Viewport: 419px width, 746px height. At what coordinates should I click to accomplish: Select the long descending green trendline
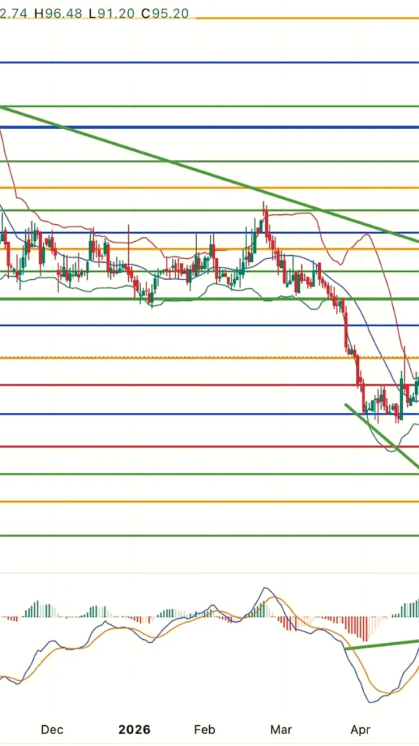click(210, 173)
